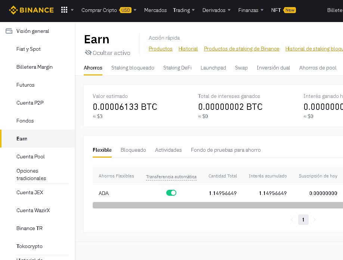Click the 0.00000002 BTC interest total

[x=230, y=107]
